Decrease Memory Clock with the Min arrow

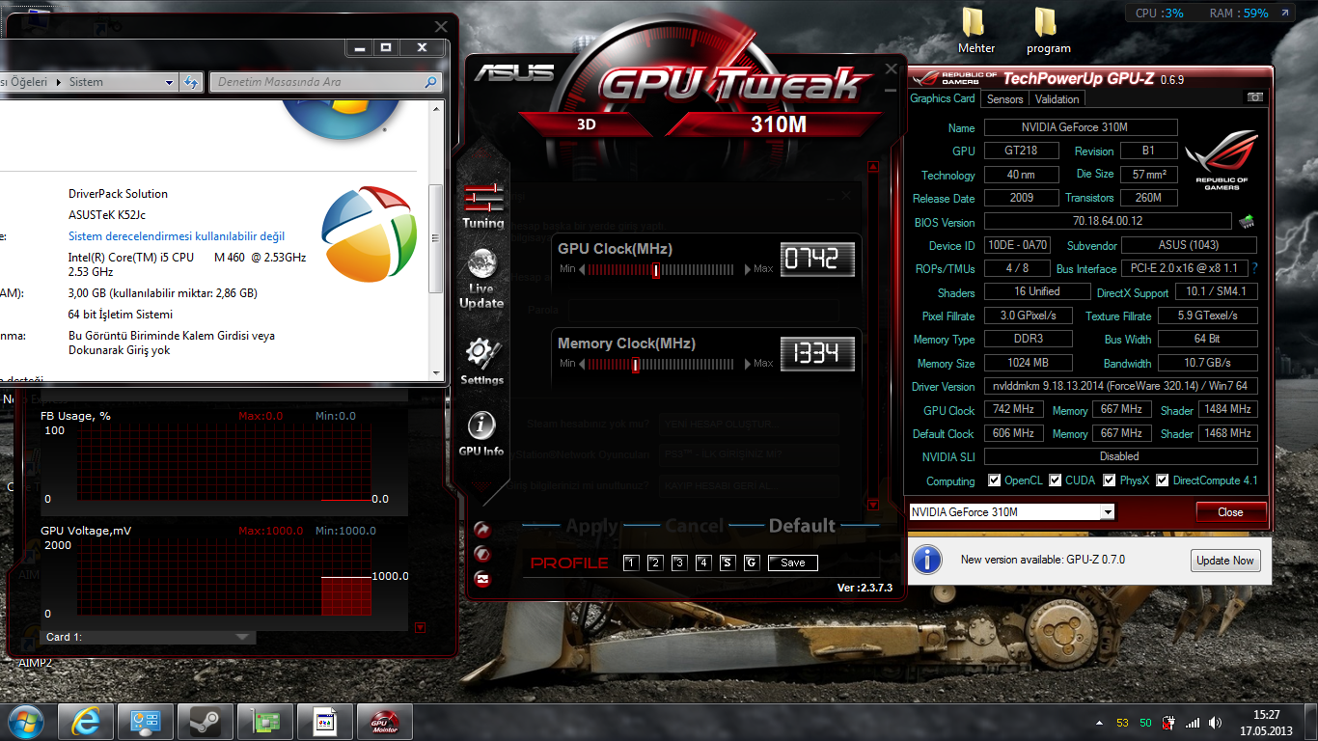pos(582,364)
